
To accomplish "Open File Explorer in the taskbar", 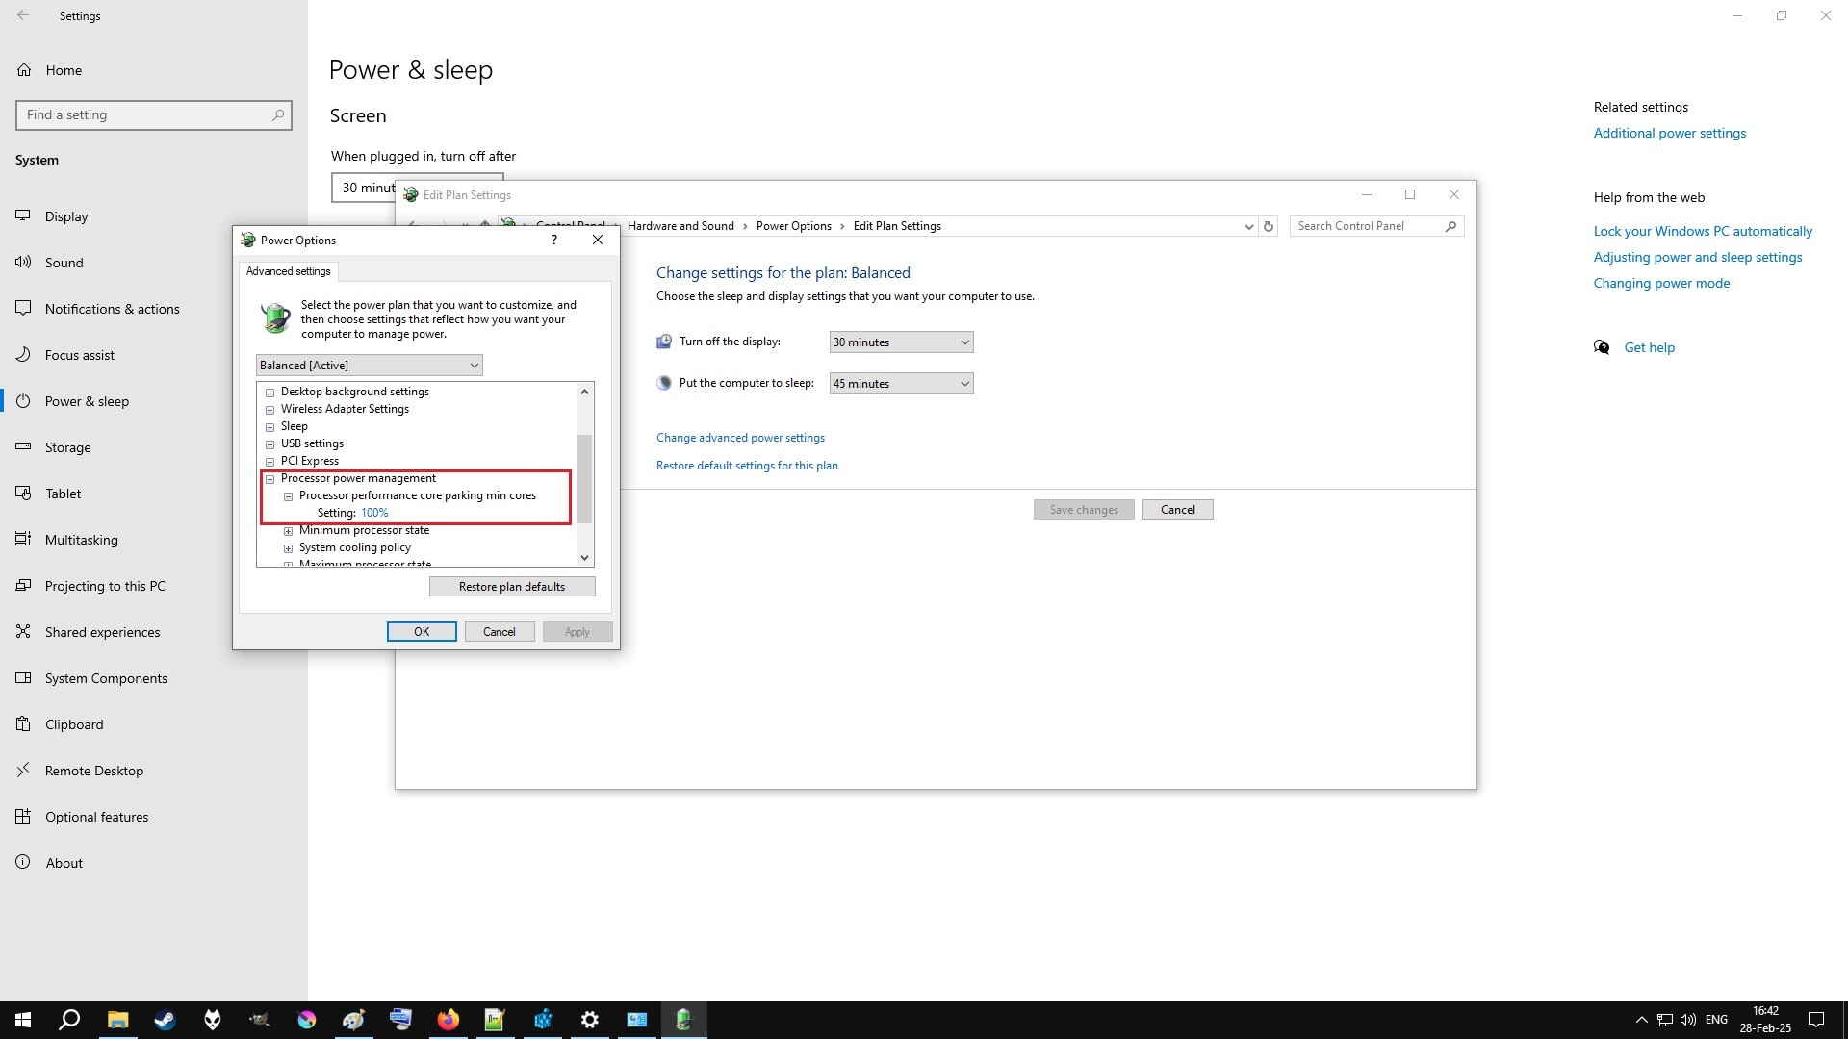I will (x=117, y=1020).
